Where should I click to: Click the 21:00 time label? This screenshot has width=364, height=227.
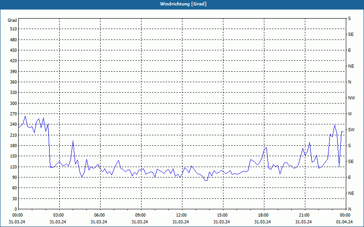click(303, 215)
